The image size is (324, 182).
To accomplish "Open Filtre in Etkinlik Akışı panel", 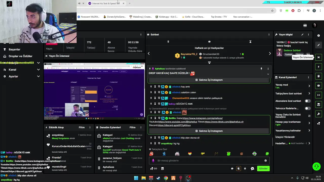I will pyautogui.click(x=82, y=127).
